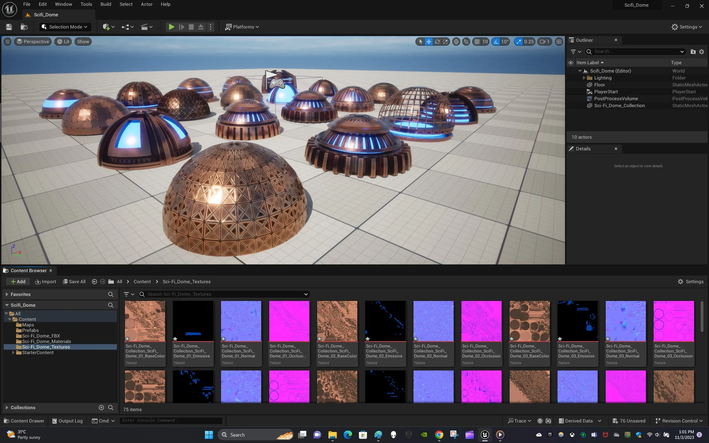Click the viewport Show button

point(83,42)
